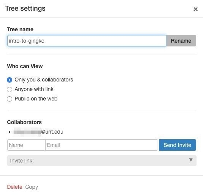Click the collaborator Email input field
Screen dimensions: 203x196
click(101, 145)
